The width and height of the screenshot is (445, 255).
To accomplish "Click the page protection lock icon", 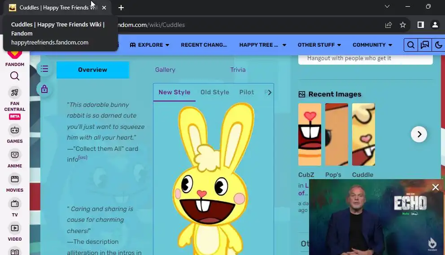I will click(x=44, y=89).
